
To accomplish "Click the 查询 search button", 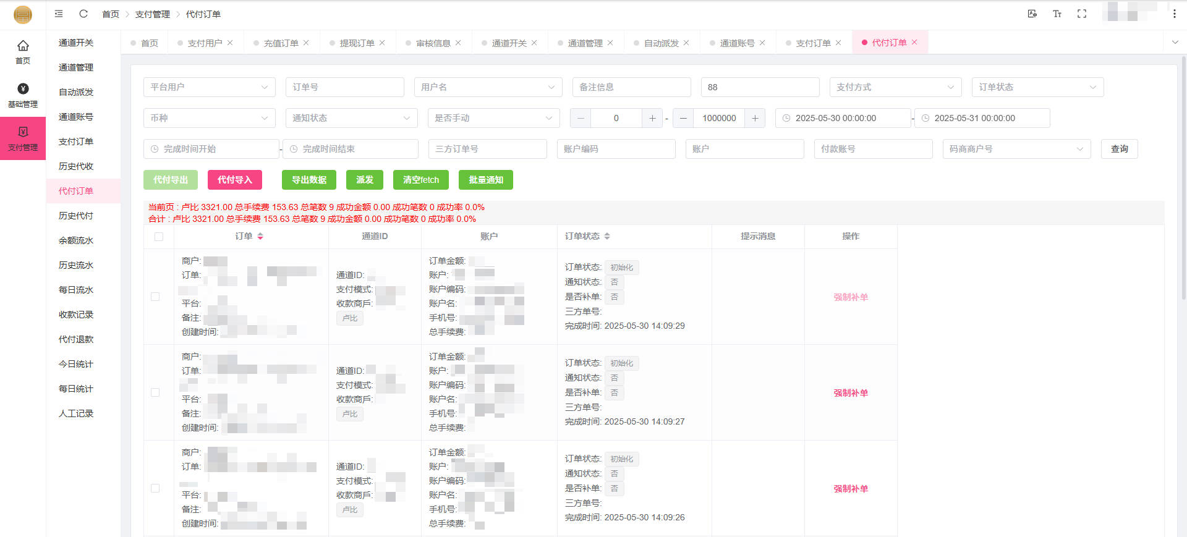I will coord(1119,149).
